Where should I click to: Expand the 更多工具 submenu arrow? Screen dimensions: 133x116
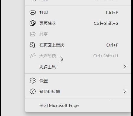(x=125, y=66)
